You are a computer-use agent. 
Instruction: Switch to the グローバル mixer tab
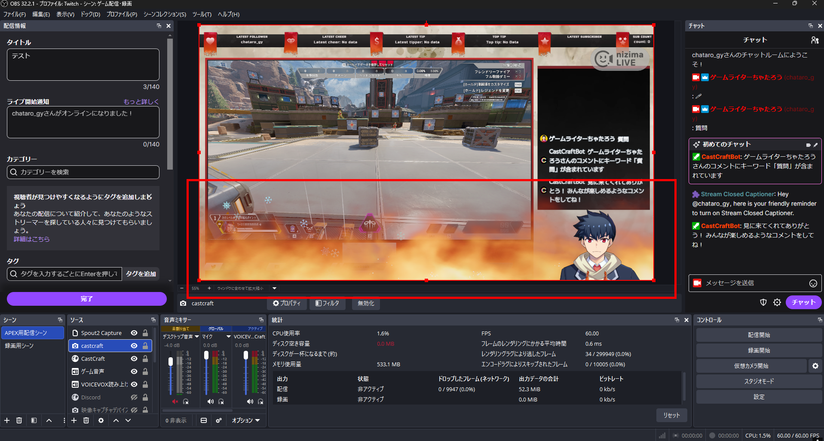tap(216, 328)
